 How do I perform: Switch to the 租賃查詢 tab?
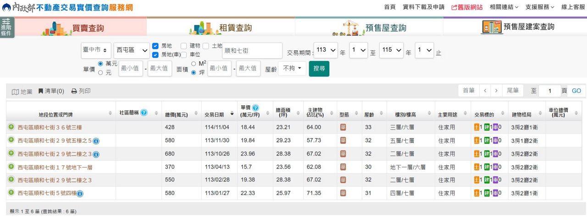point(221,27)
